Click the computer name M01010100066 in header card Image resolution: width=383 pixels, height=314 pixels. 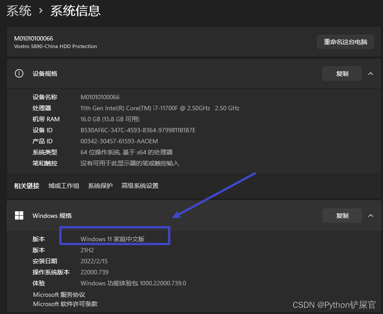[33, 38]
